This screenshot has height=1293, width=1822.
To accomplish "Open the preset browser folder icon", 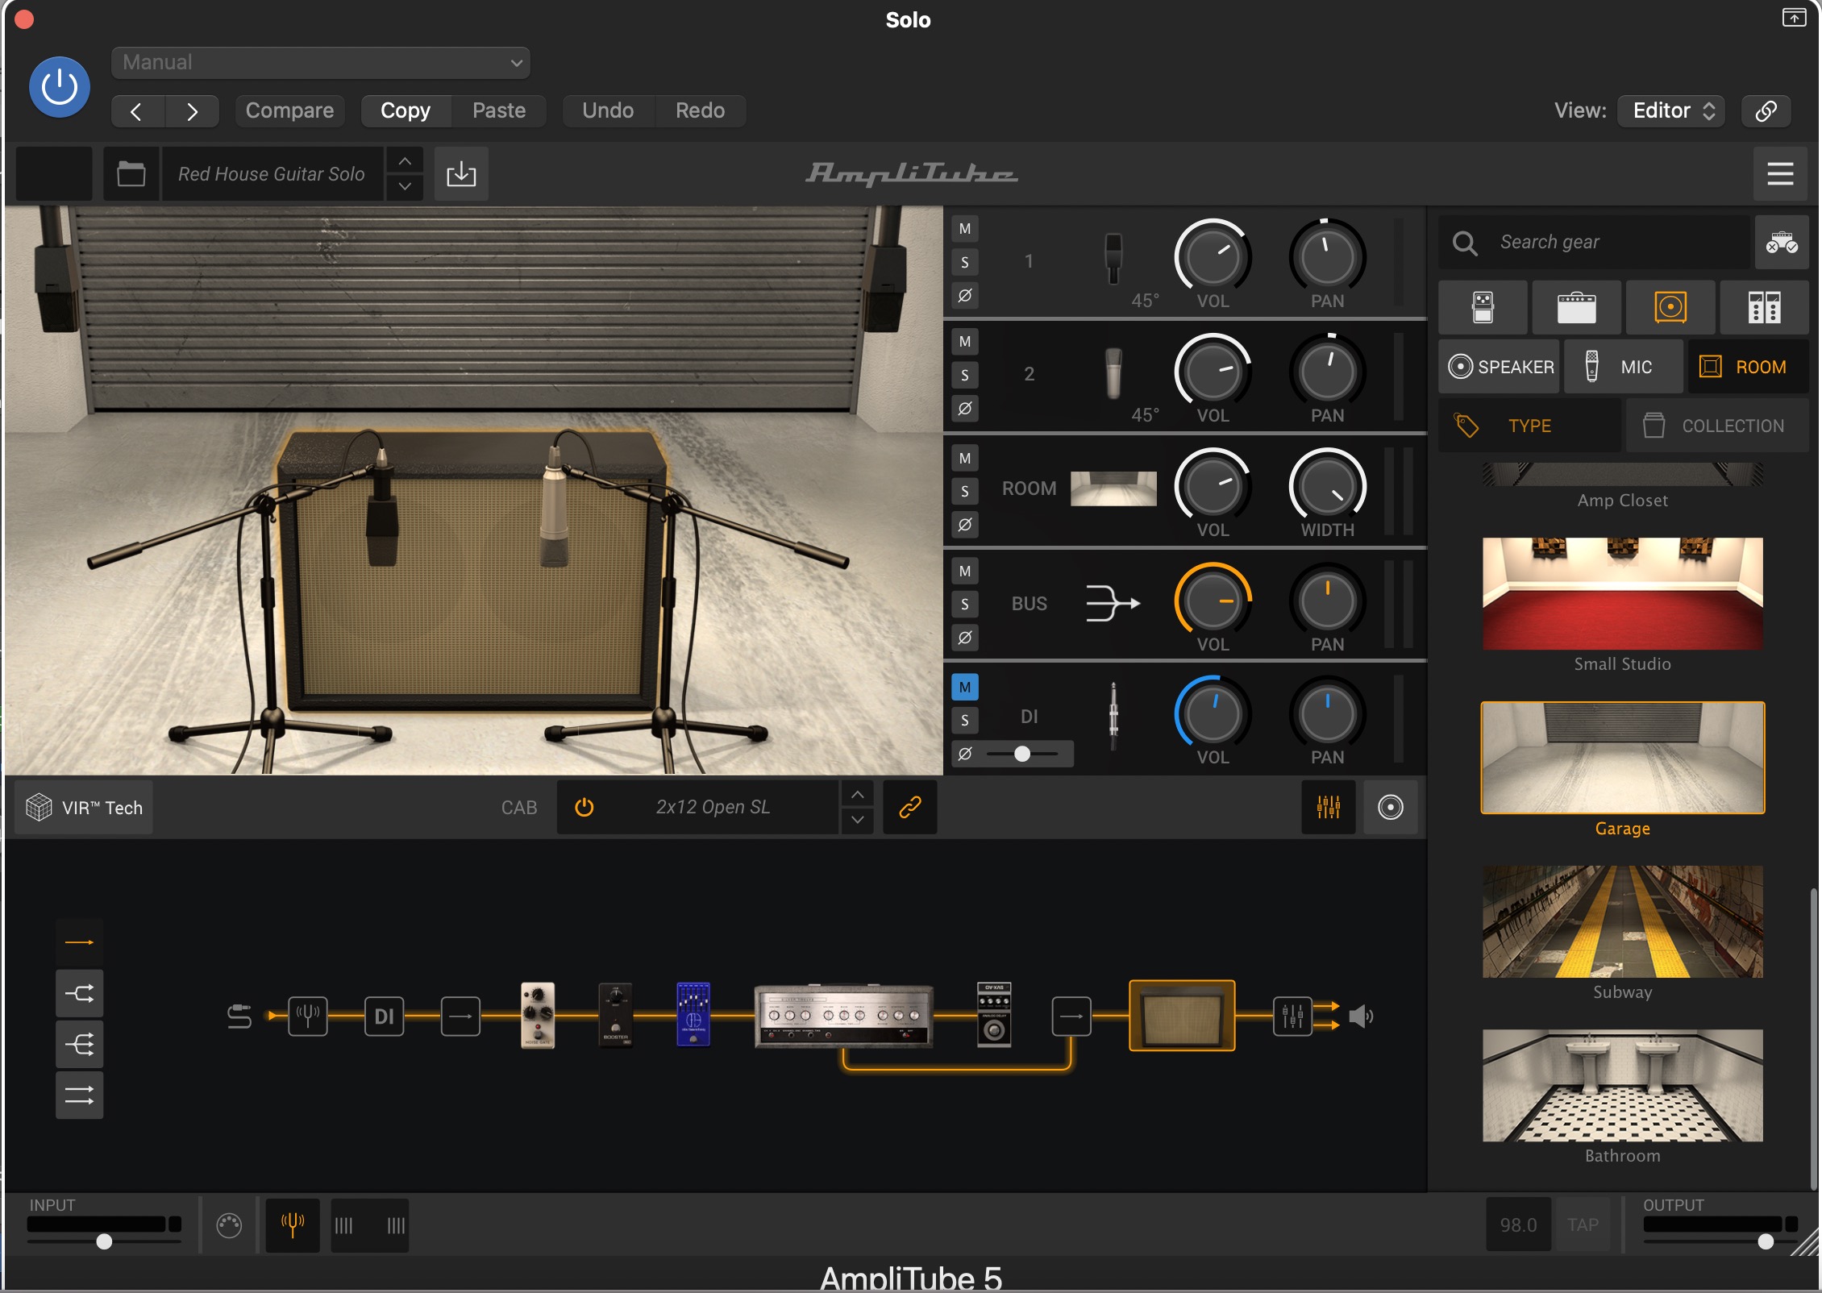I will 131,174.
